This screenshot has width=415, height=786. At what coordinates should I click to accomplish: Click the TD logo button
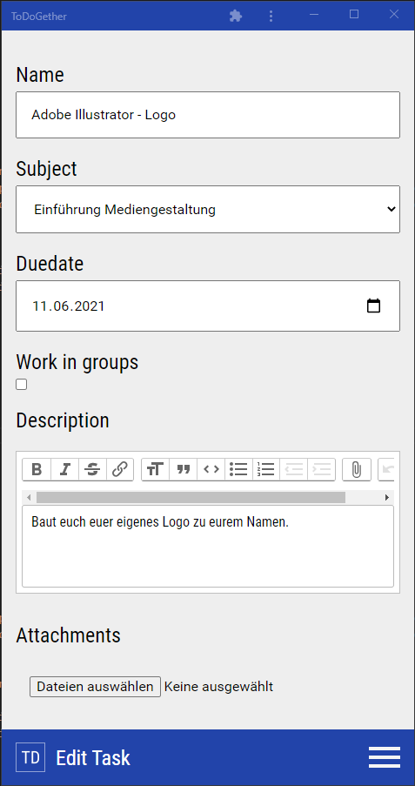pyautogui.click(x=30, y=757)
